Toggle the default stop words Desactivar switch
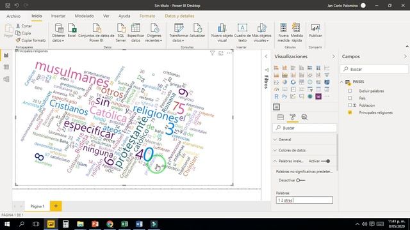The width and height of the screenshot is (410, 230). click(x=300, y=180)
